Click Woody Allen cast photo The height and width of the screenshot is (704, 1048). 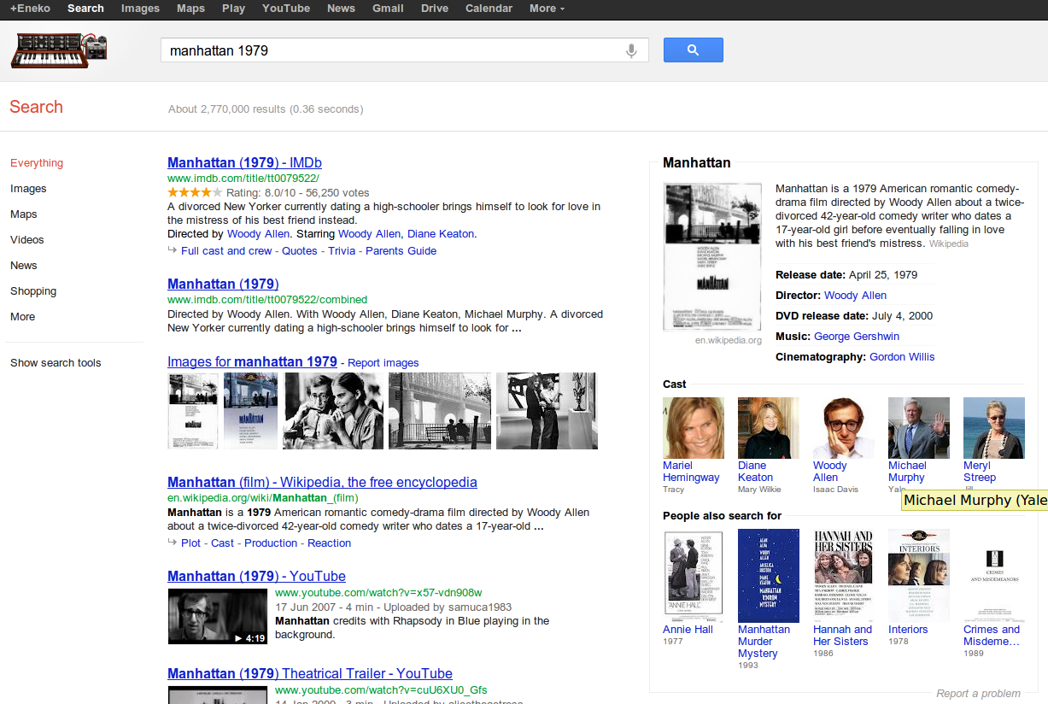tap(844, 428)
